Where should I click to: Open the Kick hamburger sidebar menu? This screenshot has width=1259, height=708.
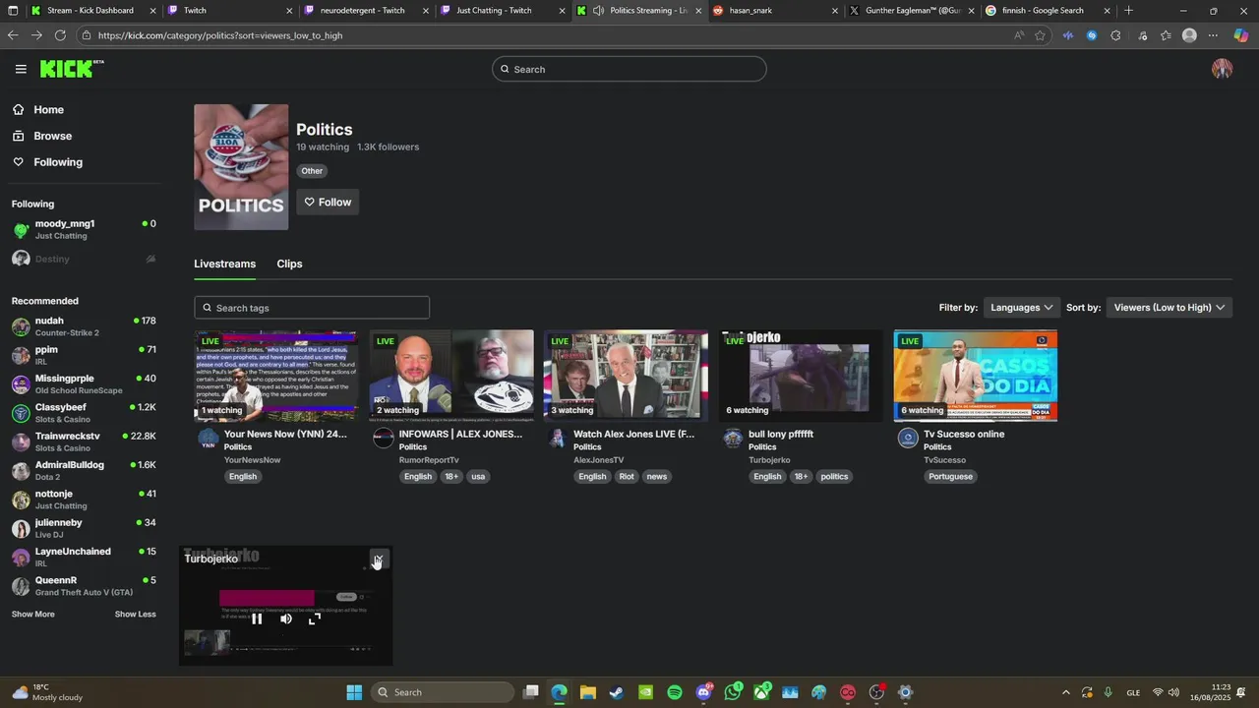(21, 69)
